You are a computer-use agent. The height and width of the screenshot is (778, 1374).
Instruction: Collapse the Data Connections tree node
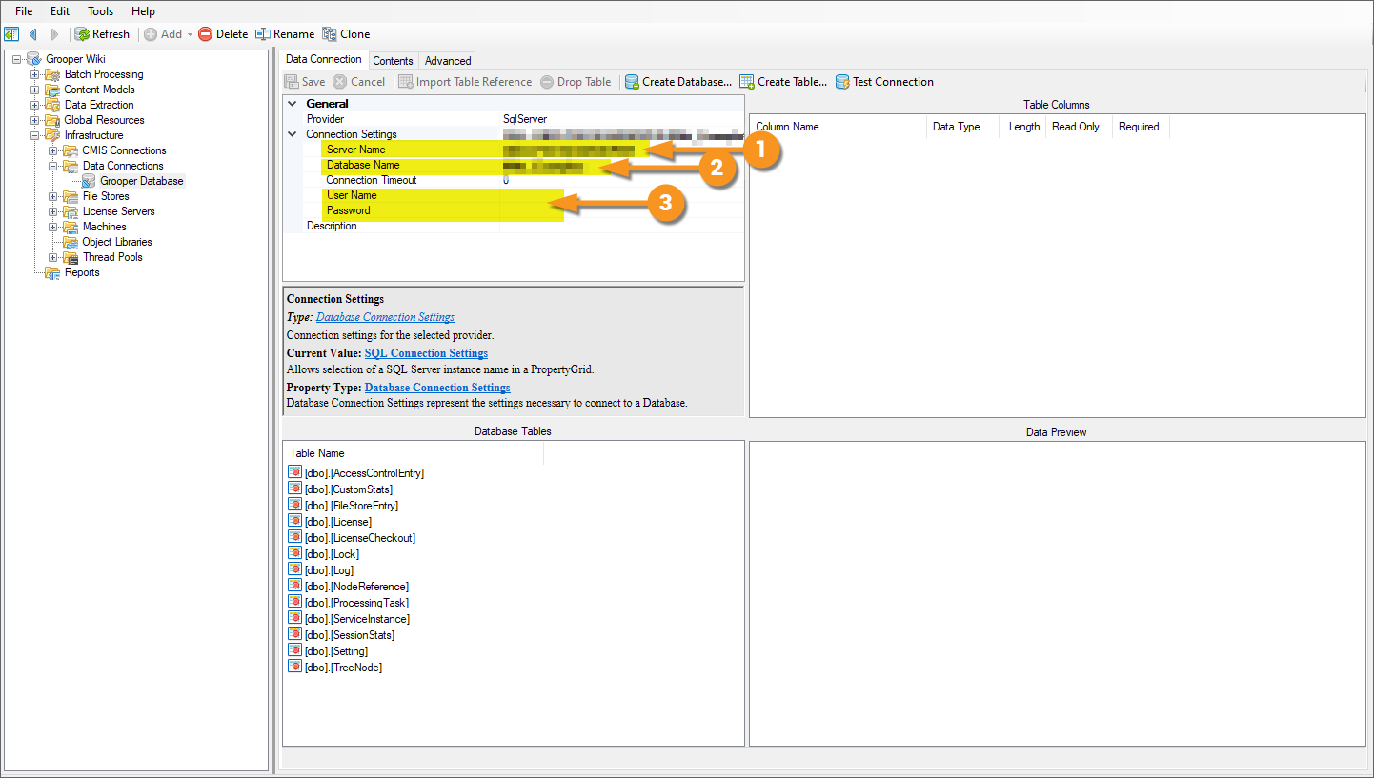(53, 166)
